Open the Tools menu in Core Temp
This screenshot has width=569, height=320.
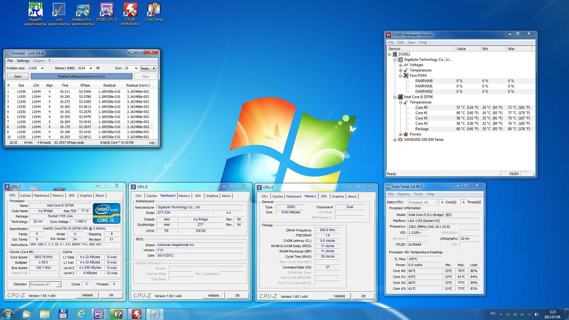[418, 194]
